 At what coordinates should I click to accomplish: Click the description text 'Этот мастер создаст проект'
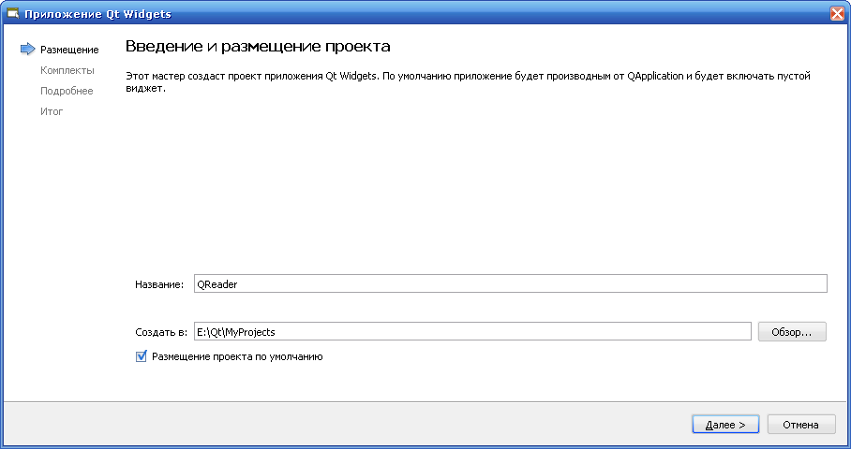[468, 81]
